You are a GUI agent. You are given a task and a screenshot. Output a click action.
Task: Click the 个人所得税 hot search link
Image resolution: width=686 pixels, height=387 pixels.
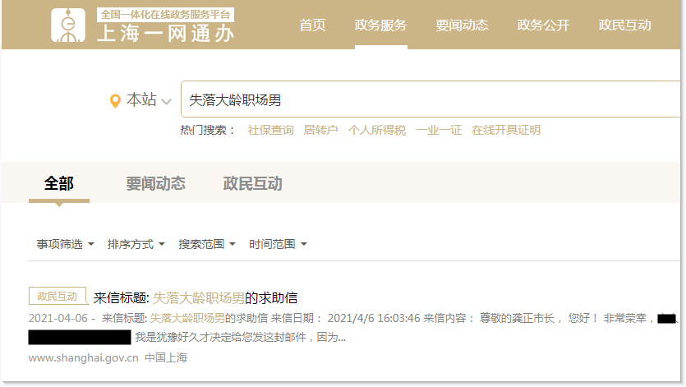(x=376, y=130)
